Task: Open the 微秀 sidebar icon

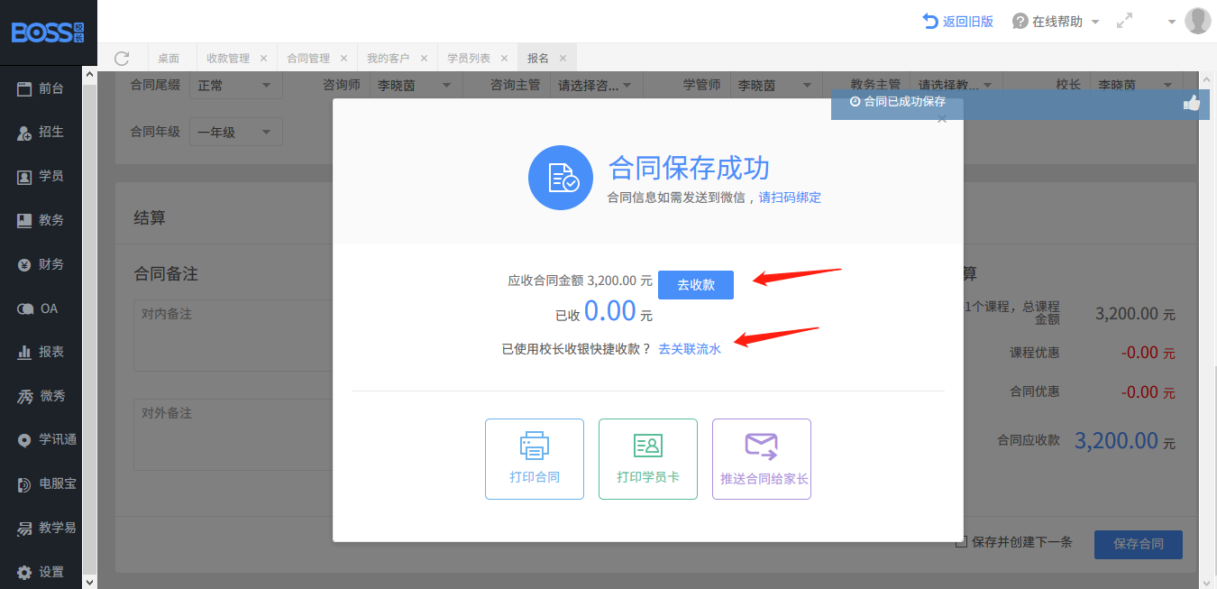Action: 24,396
